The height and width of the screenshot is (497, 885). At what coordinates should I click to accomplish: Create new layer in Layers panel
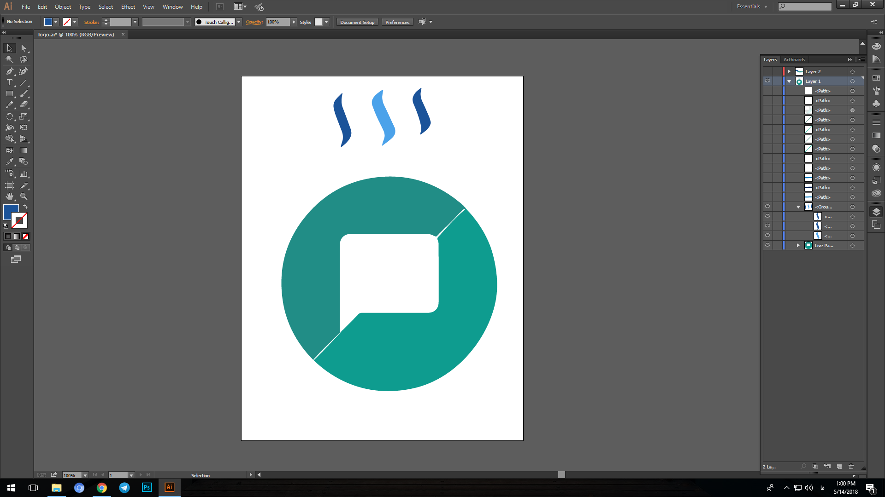[x=839, y=467]
